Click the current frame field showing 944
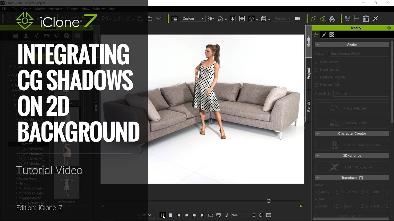 (x=241, y=215)
